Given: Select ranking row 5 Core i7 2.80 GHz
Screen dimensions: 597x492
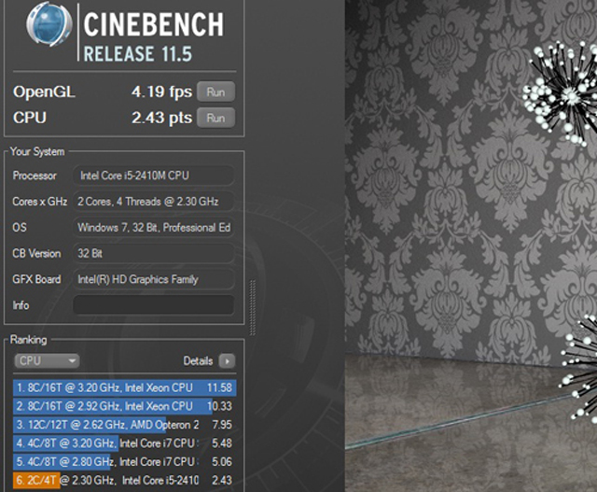Looking at the screenshot, I should (124, 461).
